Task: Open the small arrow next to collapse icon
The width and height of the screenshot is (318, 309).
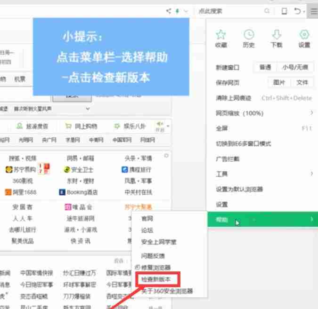Action: pyautogui.click(x=168, y=126)
